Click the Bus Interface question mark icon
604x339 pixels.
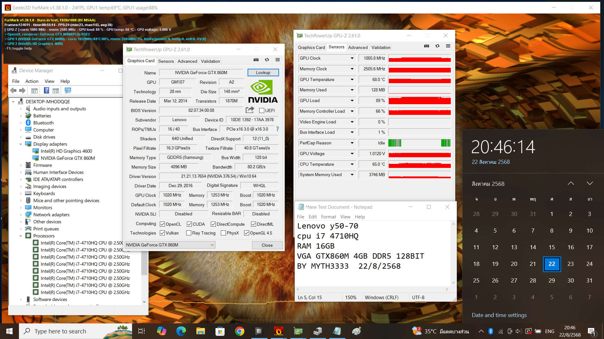[x=277, y=129]
